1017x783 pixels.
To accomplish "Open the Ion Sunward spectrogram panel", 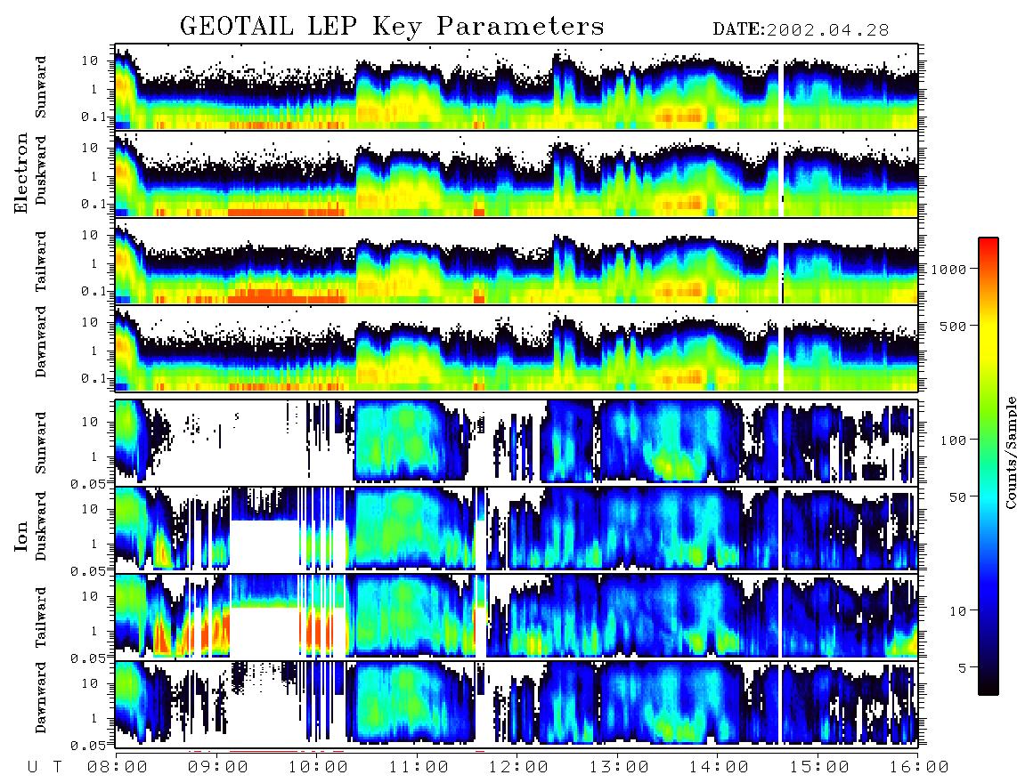I will pyautogui.click(x=517, y=441).
